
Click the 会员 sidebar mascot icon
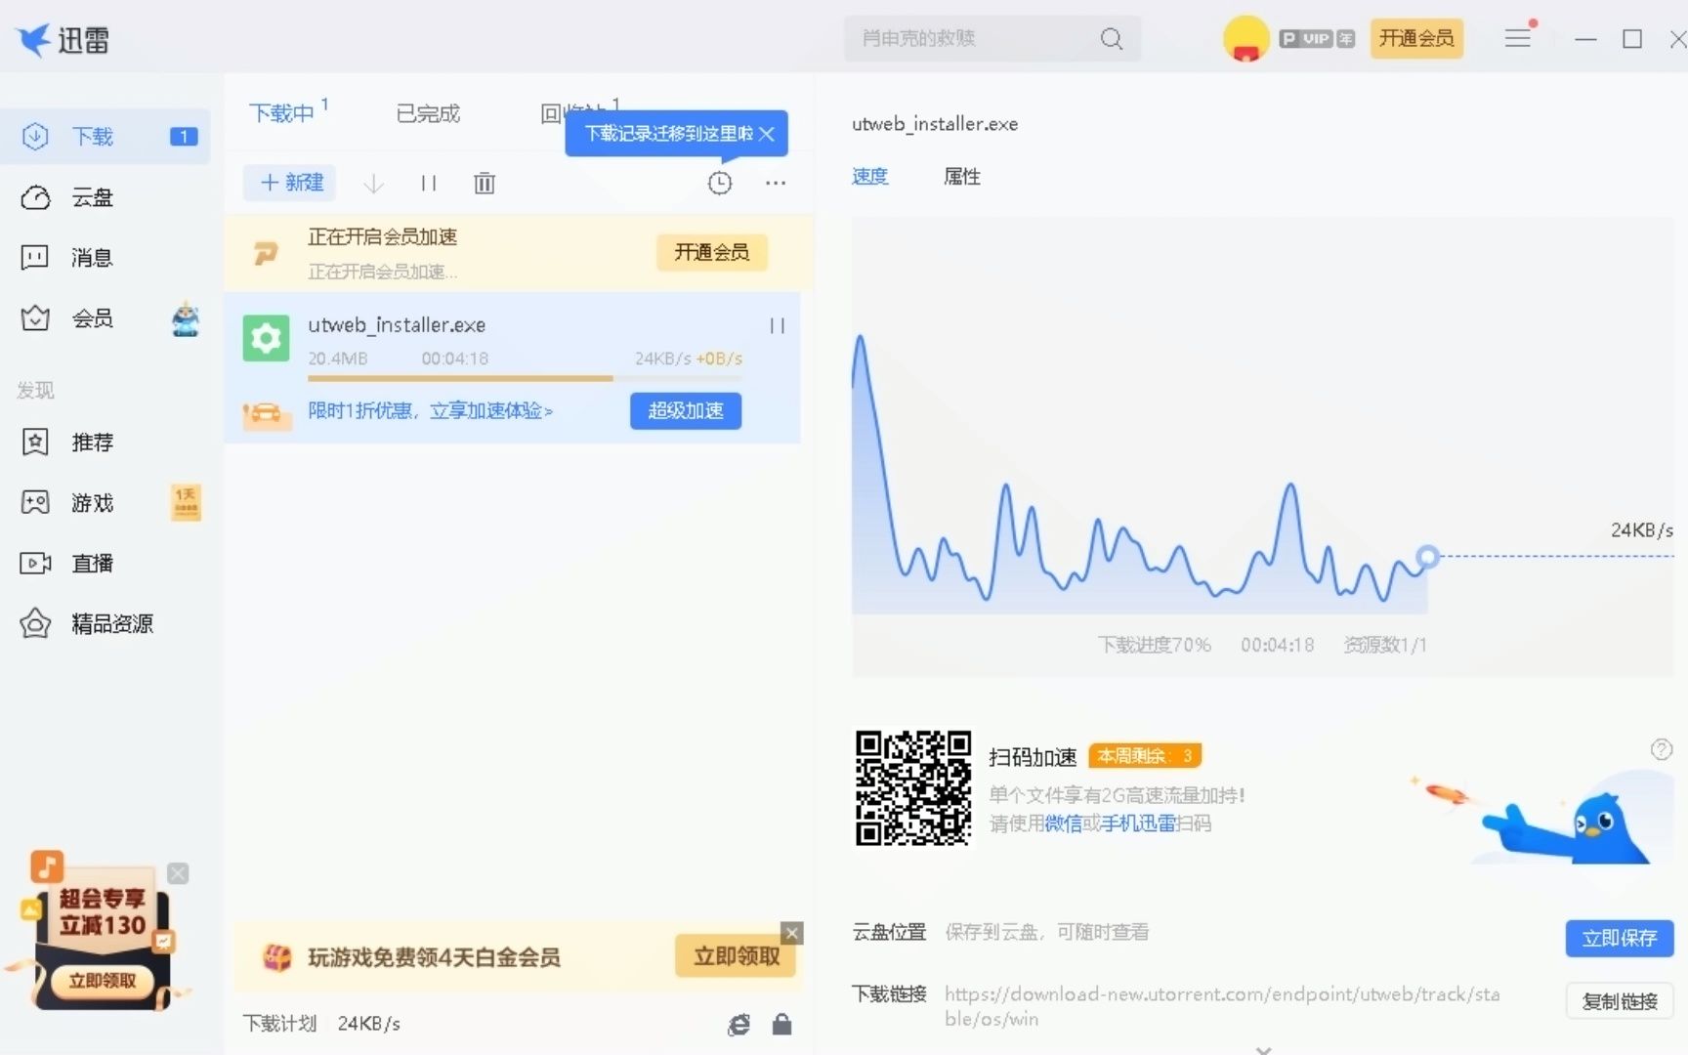coord(186,318)
